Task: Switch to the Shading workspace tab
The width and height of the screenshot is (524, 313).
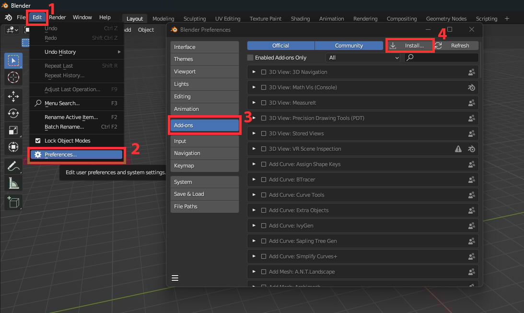Action: (x=300, y=19)
